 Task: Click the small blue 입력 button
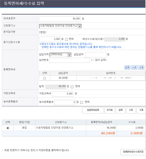(x=127, y=67)
